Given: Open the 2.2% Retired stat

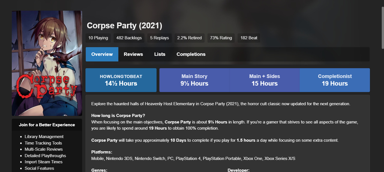Looking at the screenshot, I should [189, 38].
